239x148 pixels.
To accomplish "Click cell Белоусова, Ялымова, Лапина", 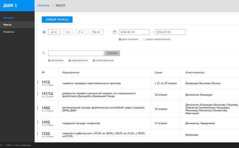I will [x=203, y=83].
